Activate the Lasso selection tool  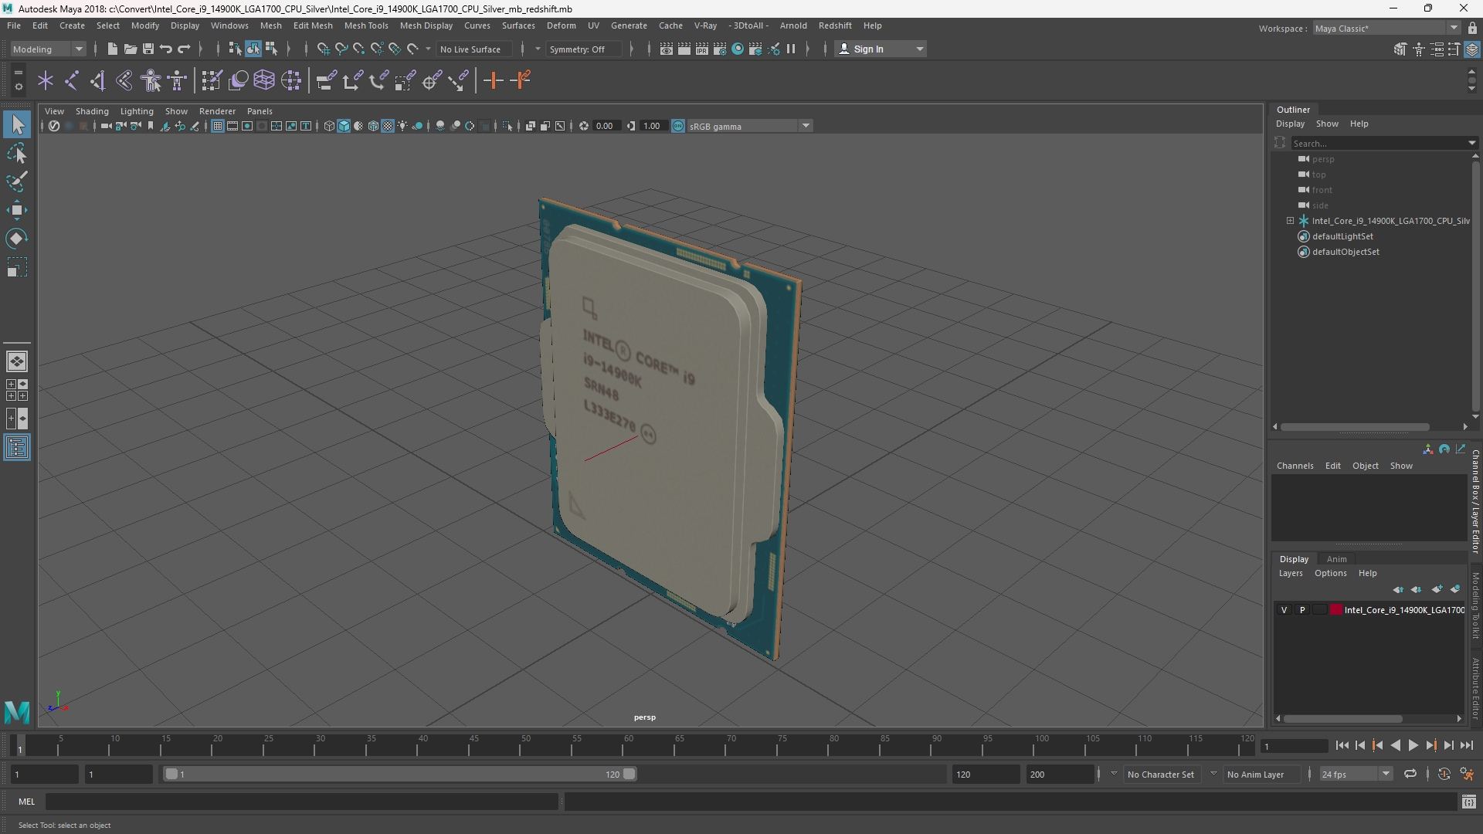[x=17, y=154]
